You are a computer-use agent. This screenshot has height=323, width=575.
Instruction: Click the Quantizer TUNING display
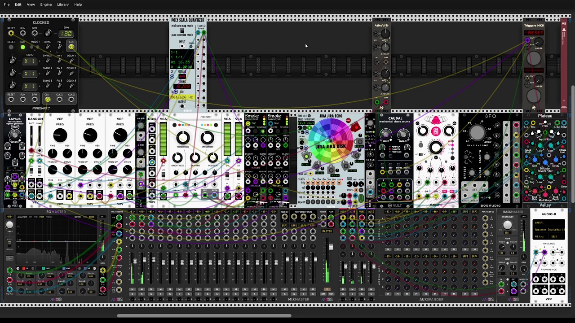click(182, 86)
